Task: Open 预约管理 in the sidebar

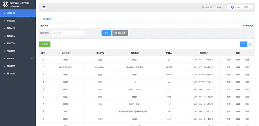Action: [x=18, y=66]
